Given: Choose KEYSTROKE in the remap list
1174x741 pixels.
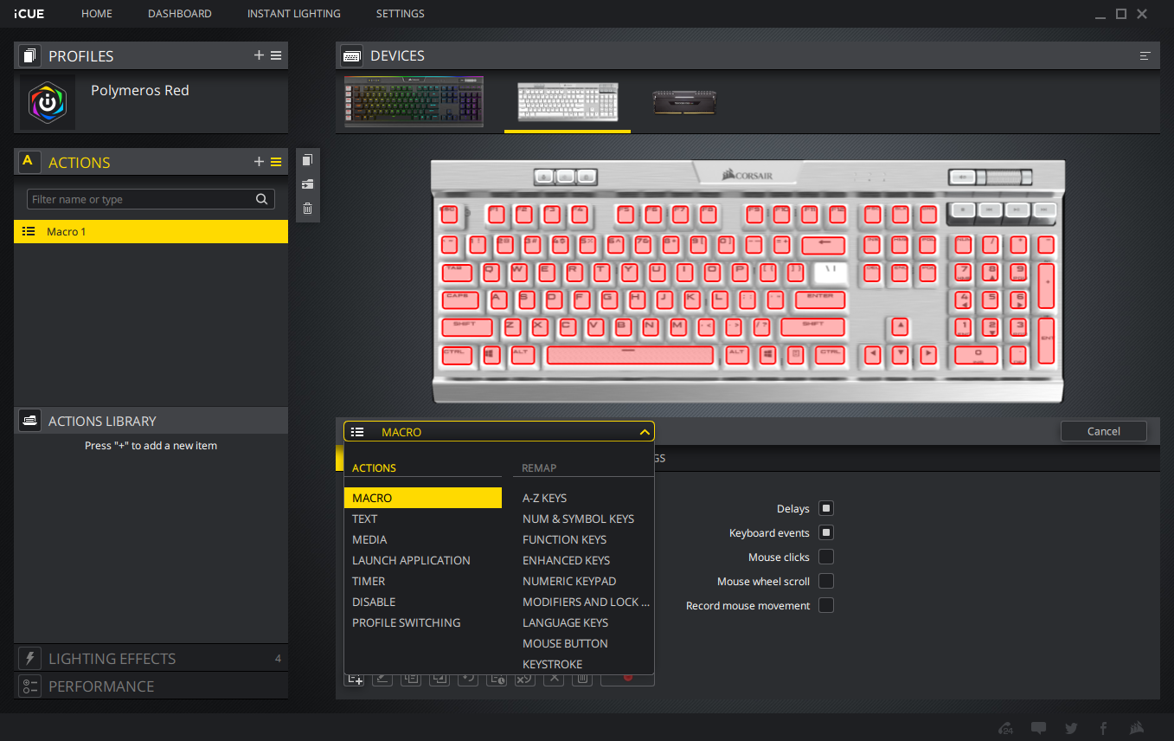Looking at the screenshot, I should [552, 664].
